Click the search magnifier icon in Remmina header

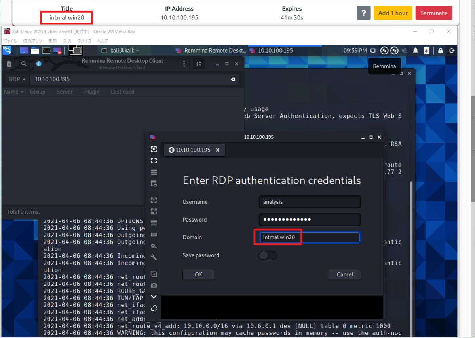coord(24,64)
